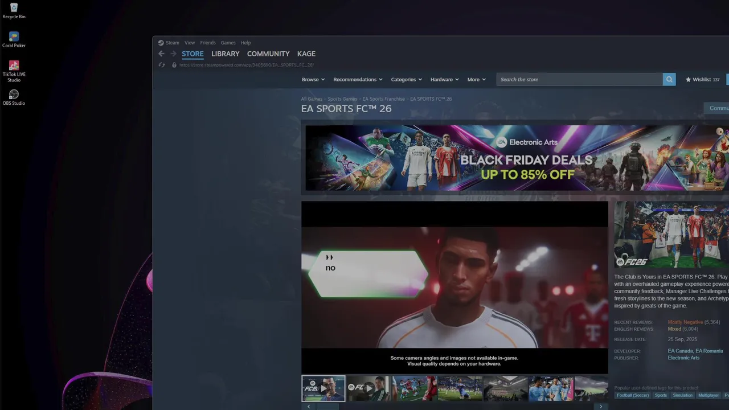Image resolution: width=729 pixels, height=410 pixels.
Task: Switch to the COMMUNITY tab
Action: pos(268,54)
